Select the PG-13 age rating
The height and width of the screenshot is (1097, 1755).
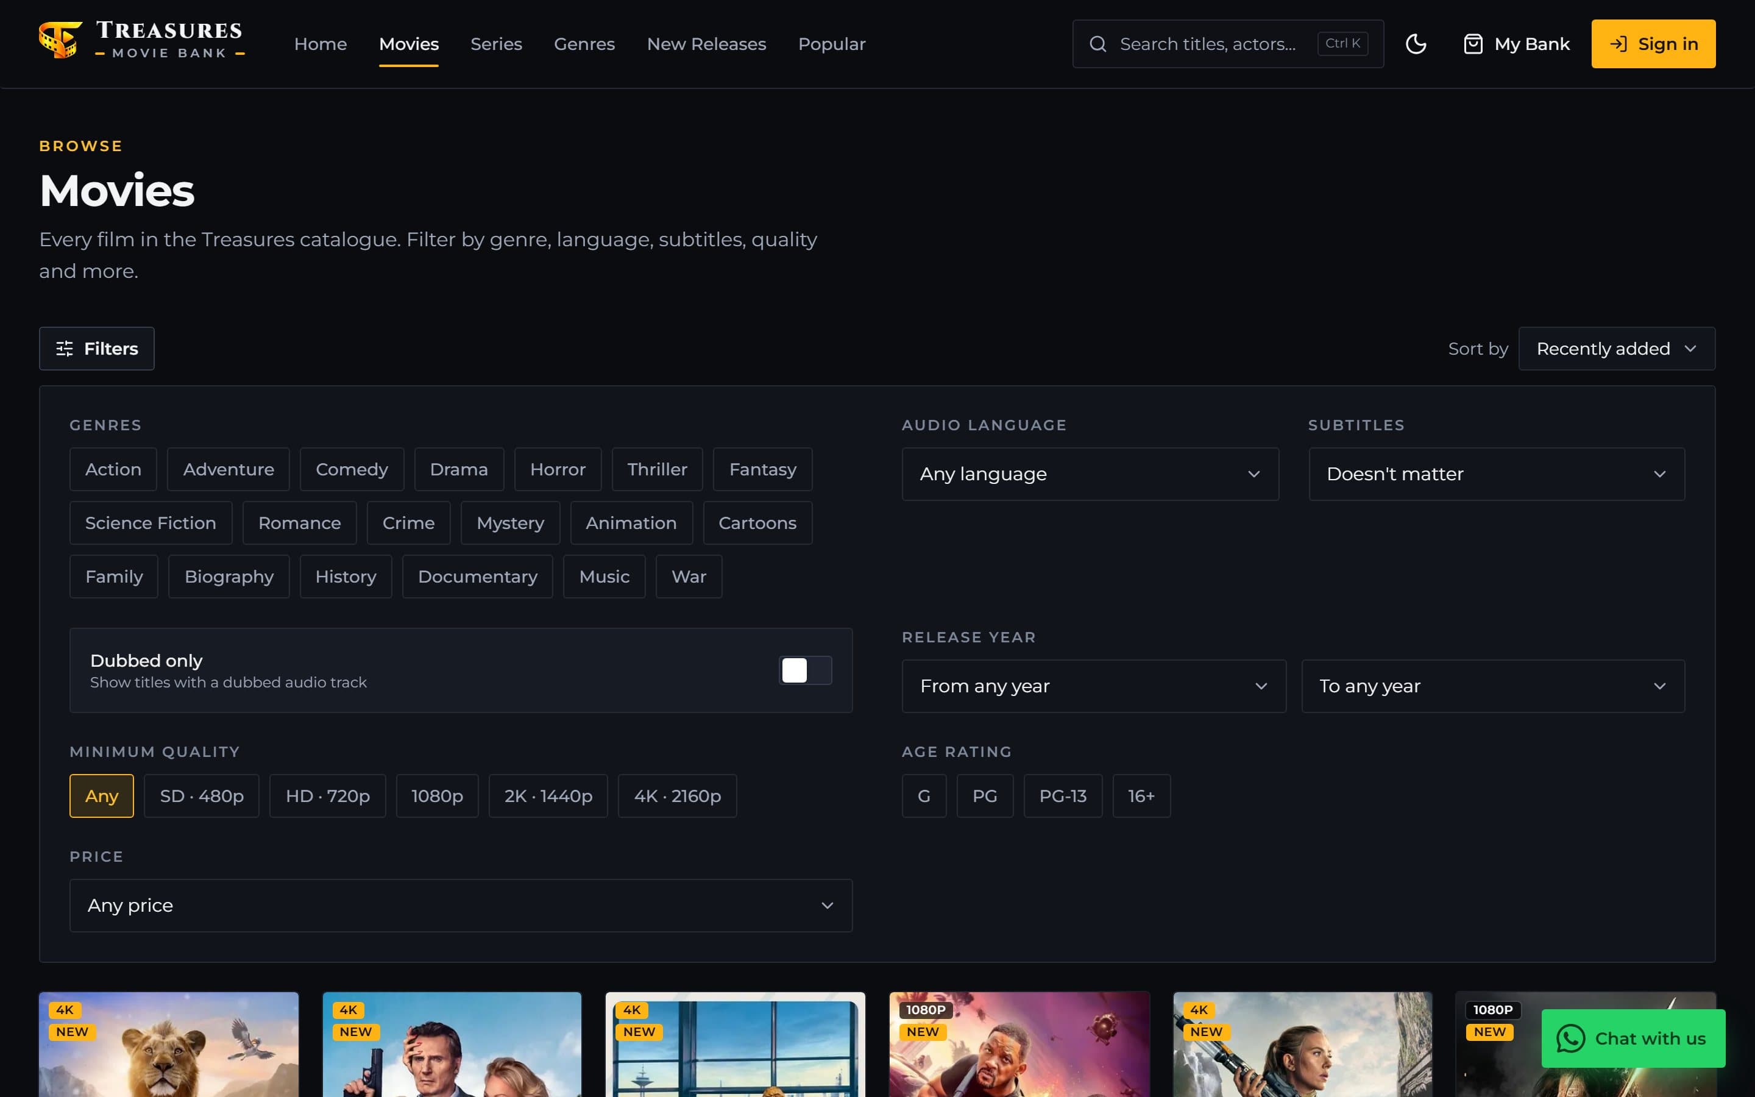(1062, 796)
